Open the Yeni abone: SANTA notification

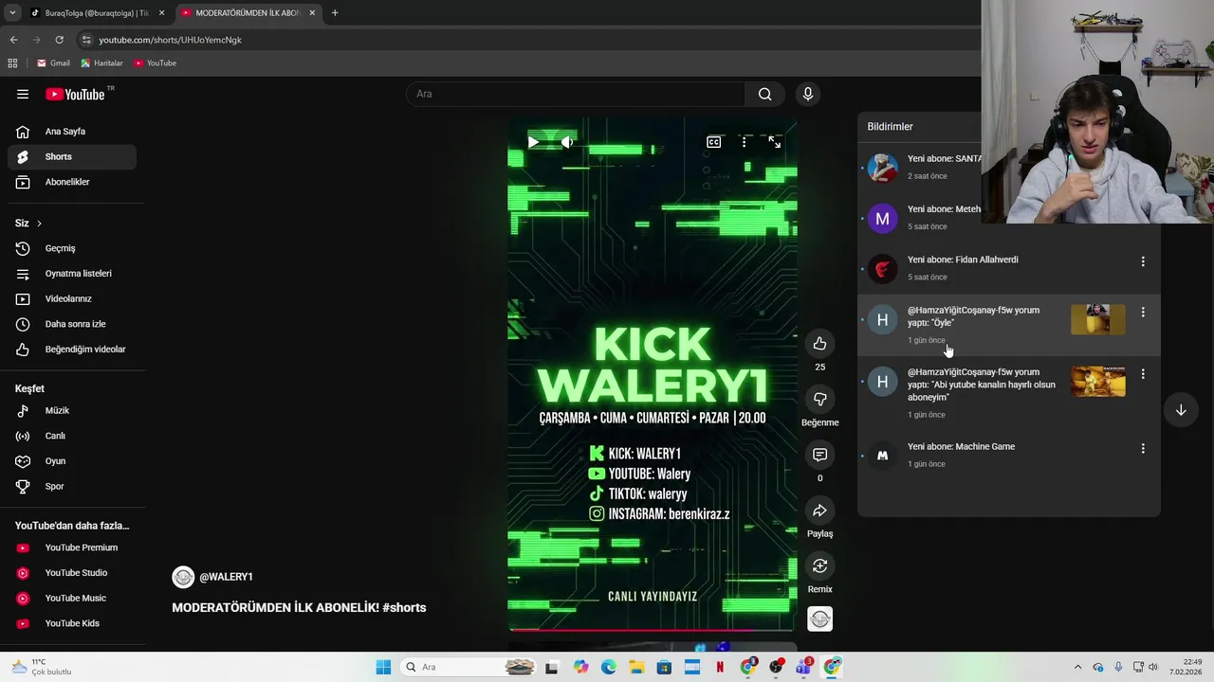point(920,168)
